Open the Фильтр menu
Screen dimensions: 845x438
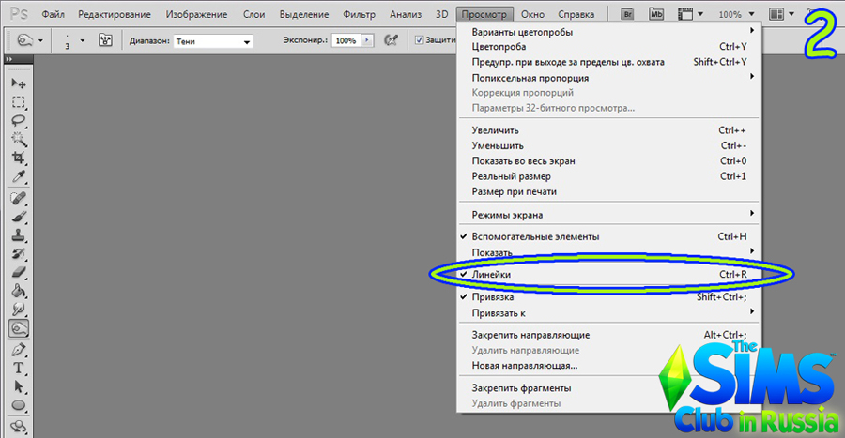359,15
